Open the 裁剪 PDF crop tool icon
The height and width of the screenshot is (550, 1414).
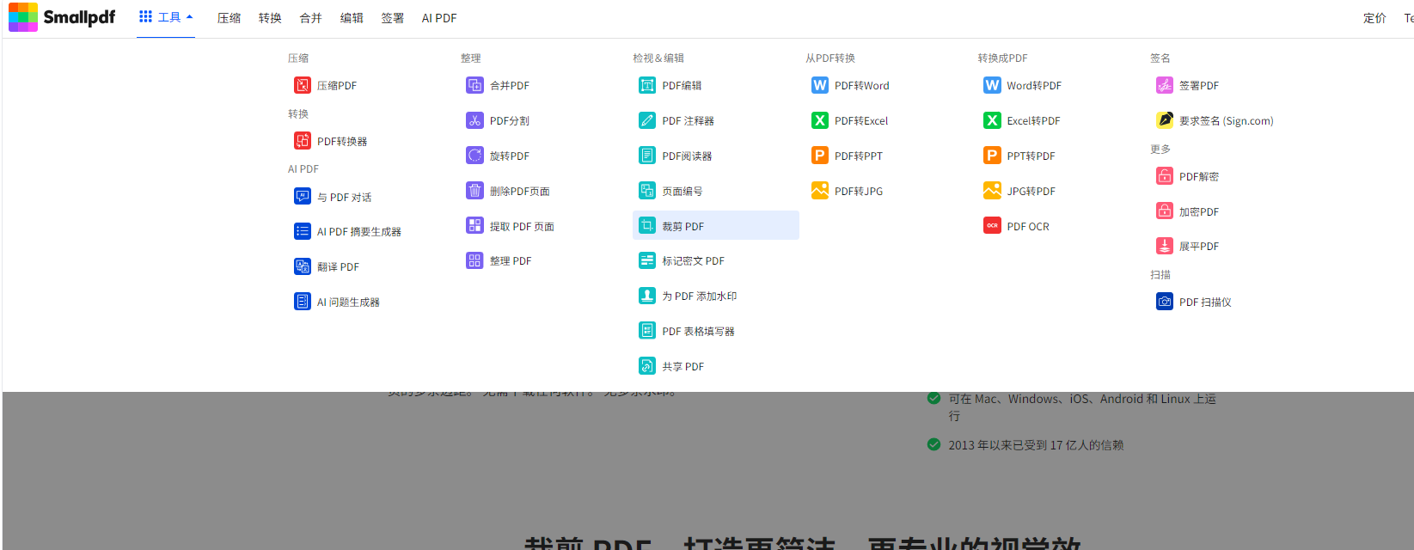647,226
